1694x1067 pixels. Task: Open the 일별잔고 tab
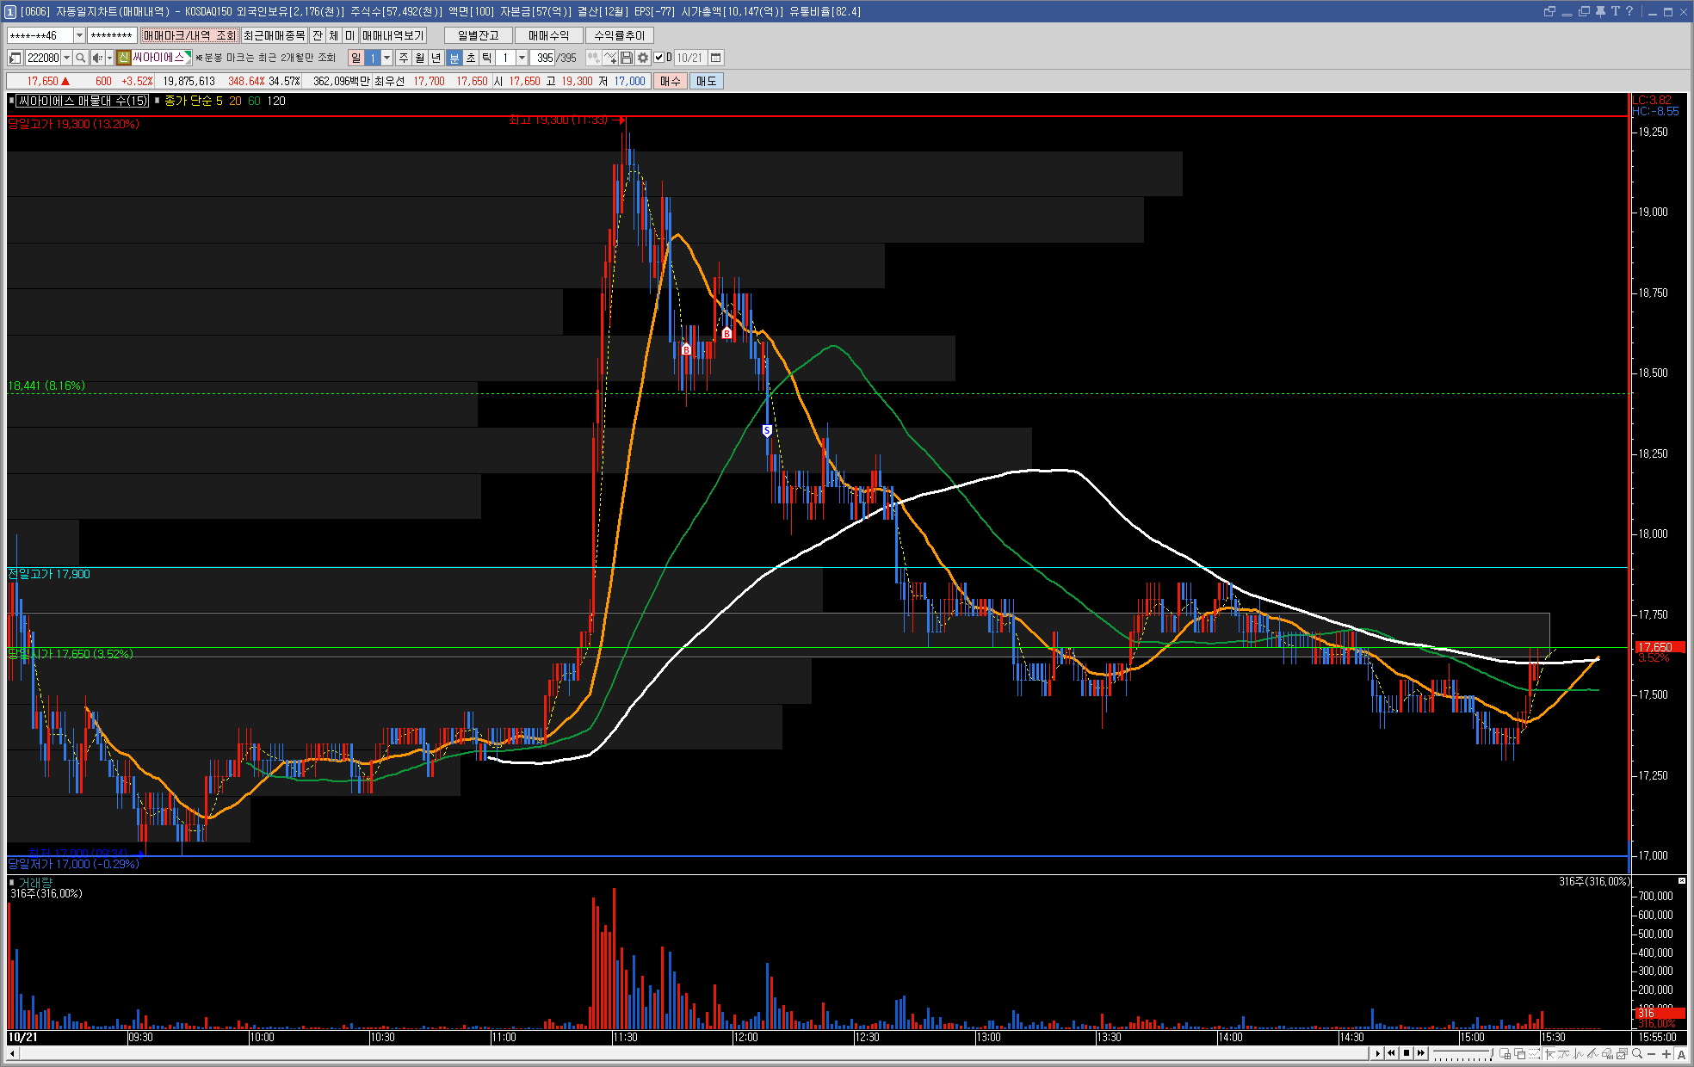pyautogui.click(x=478, y=35)
